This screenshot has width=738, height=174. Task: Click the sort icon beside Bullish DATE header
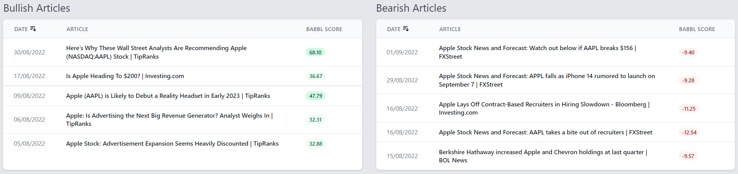pos(33,29)
